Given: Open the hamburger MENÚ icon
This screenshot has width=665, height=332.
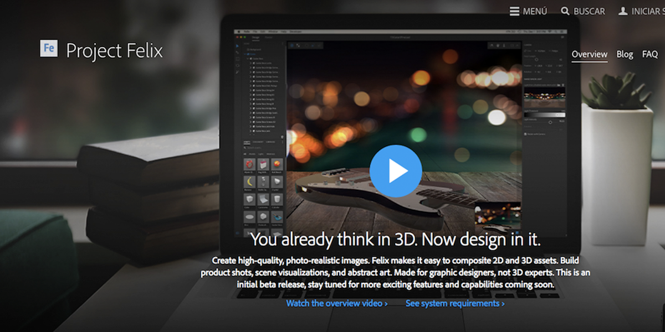Looking at the screenshot, I should 515,11.
